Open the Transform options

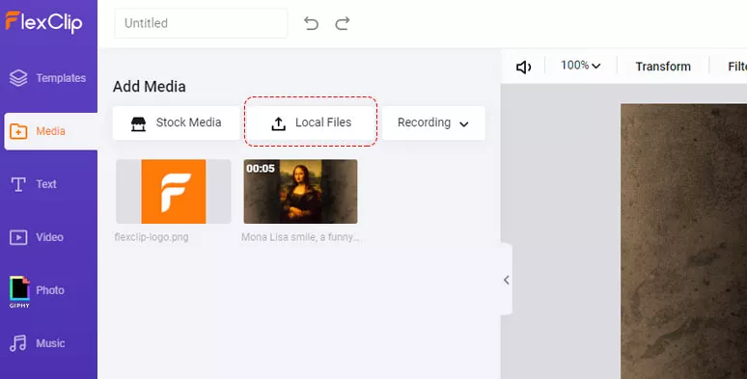[x=663, y=67]
